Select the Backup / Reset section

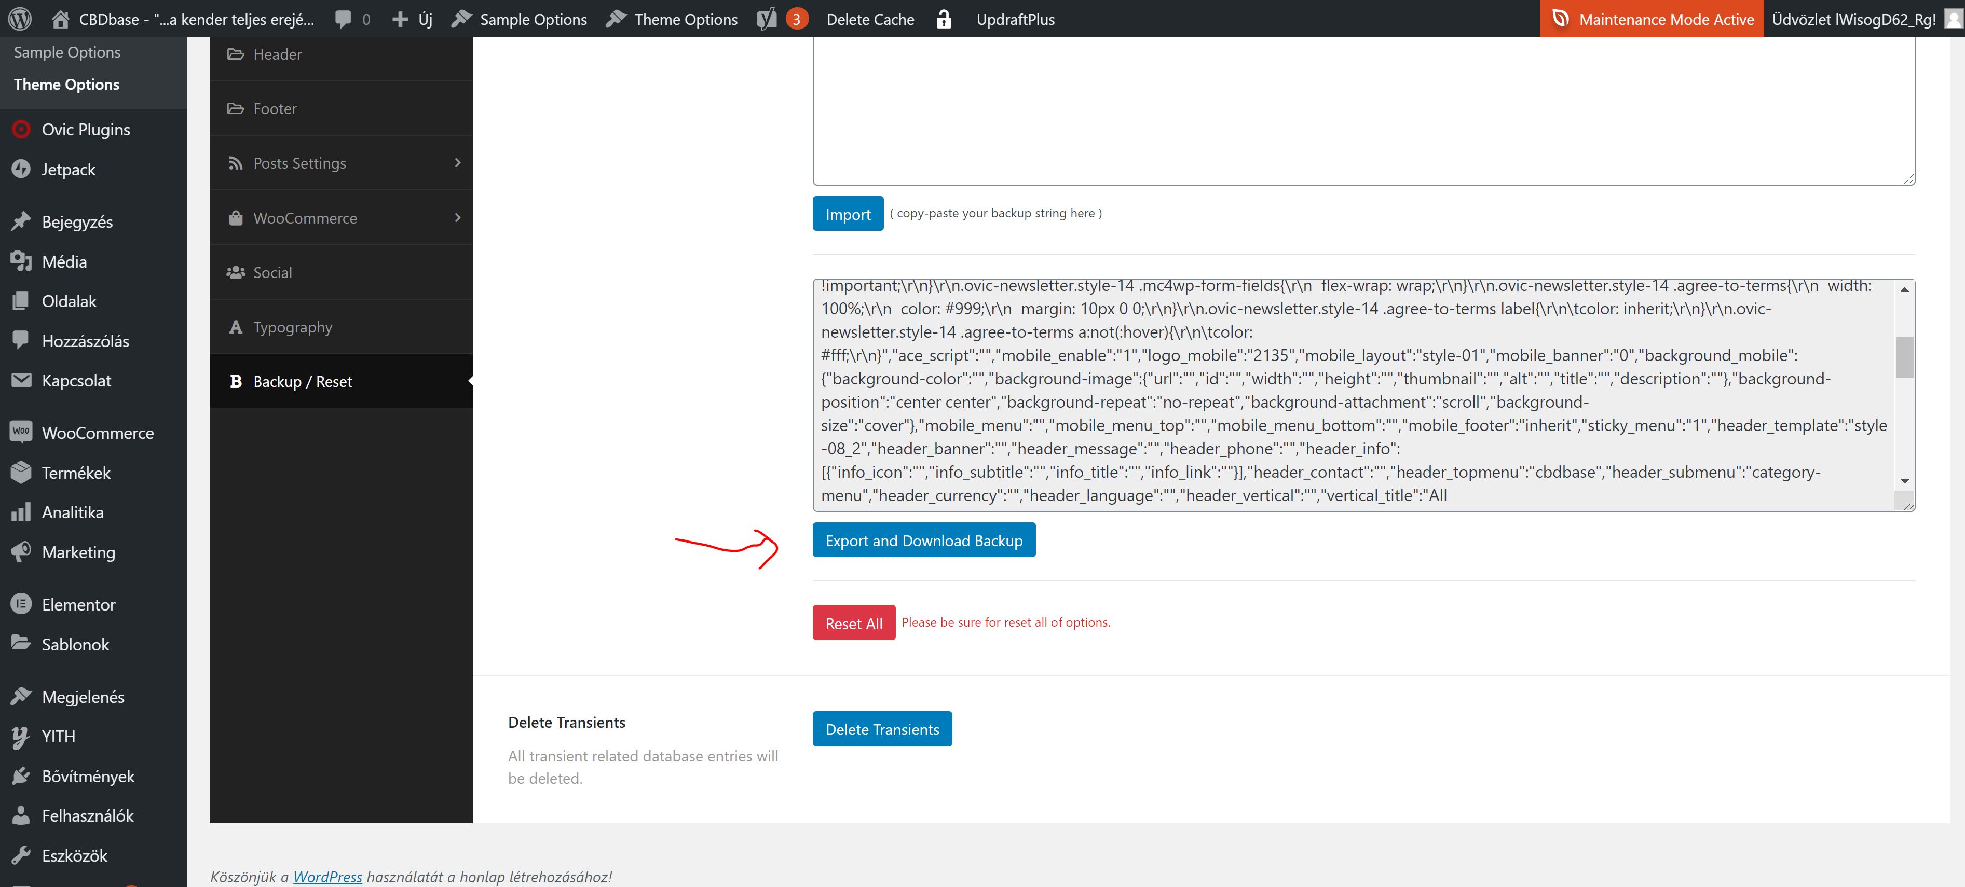[x=341, y=381]
